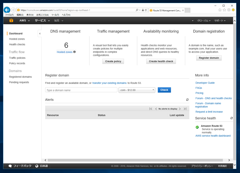
Task: Open Traffic policies in sidebar
Action: 17,58
